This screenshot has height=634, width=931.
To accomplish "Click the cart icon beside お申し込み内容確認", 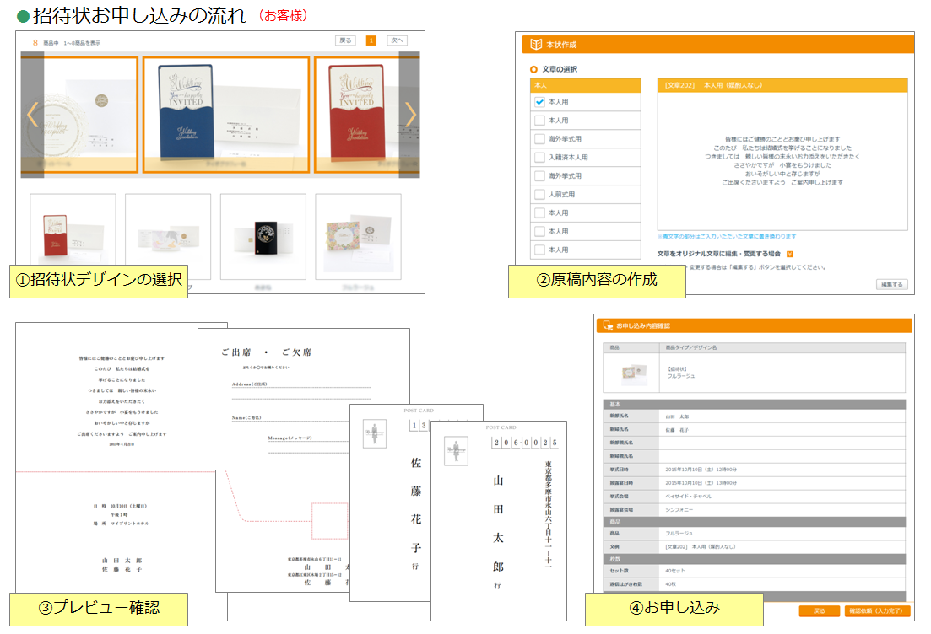I will tap(606, 325).
